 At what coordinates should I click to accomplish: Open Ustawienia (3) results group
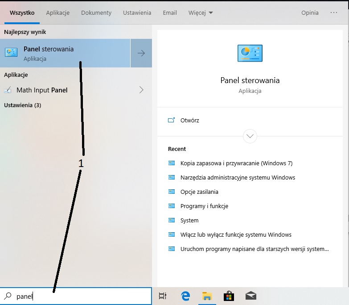pos(22,105)
